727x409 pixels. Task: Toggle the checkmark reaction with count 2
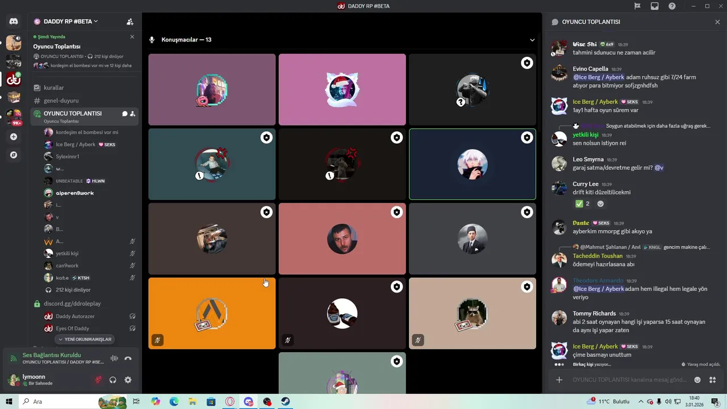coord(583,204)
